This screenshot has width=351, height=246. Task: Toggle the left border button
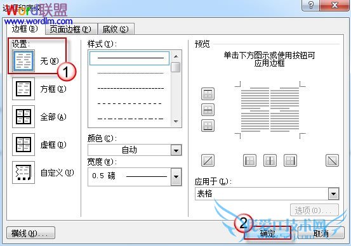(x=249, y=160)
